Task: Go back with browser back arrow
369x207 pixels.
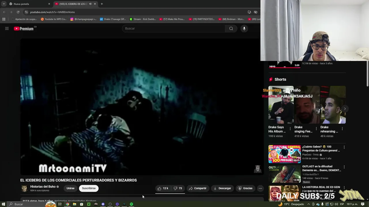Action: [x=4, y=12]
